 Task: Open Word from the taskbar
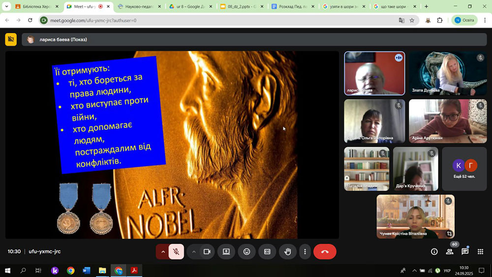pyautogui.click(x=87, y=271)
